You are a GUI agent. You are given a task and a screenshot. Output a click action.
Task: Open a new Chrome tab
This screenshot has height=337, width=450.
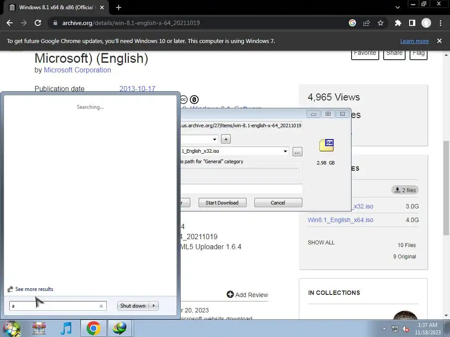click(x=119, y=7)
